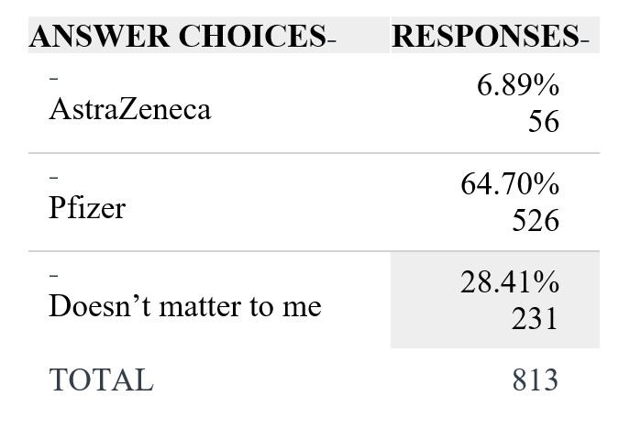Click the 56 response count

[544, 121]
